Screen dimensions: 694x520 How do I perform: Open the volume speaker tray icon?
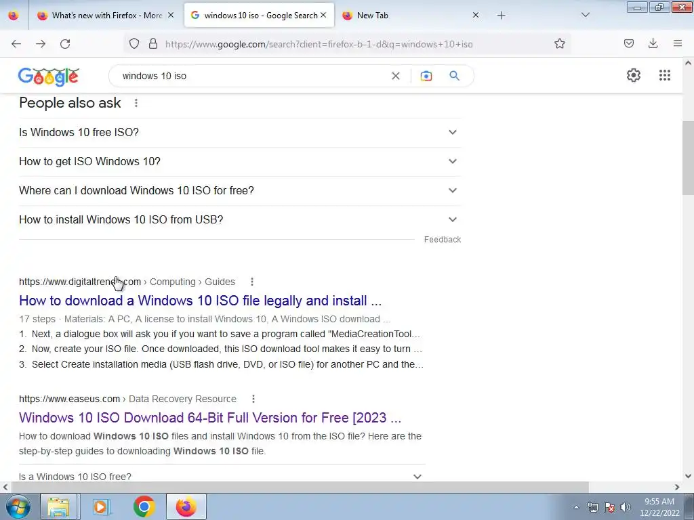coord(626,507)
